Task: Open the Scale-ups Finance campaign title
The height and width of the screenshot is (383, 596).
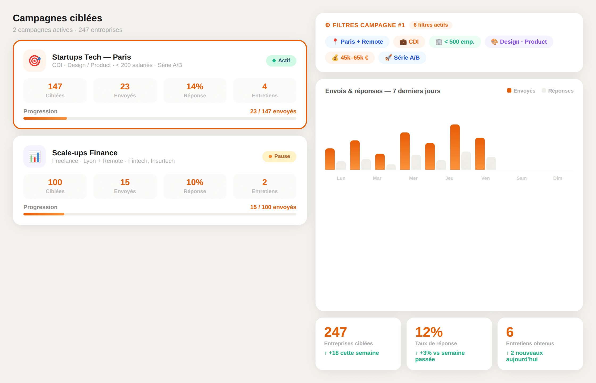Action: pyautogui.click(x=85, y=153)
